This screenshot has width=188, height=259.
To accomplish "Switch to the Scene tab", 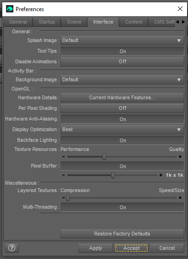I will tap(74, 22).
